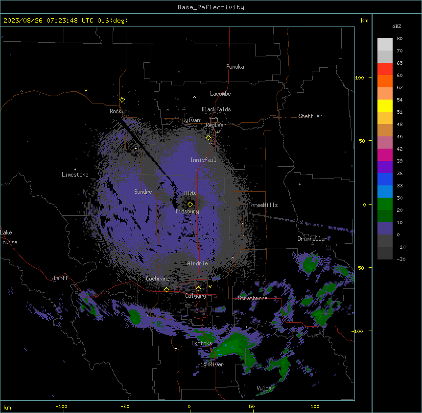
Task: Pick the red 60–65 dBZ legend swatch
Action: coord(385,69)
